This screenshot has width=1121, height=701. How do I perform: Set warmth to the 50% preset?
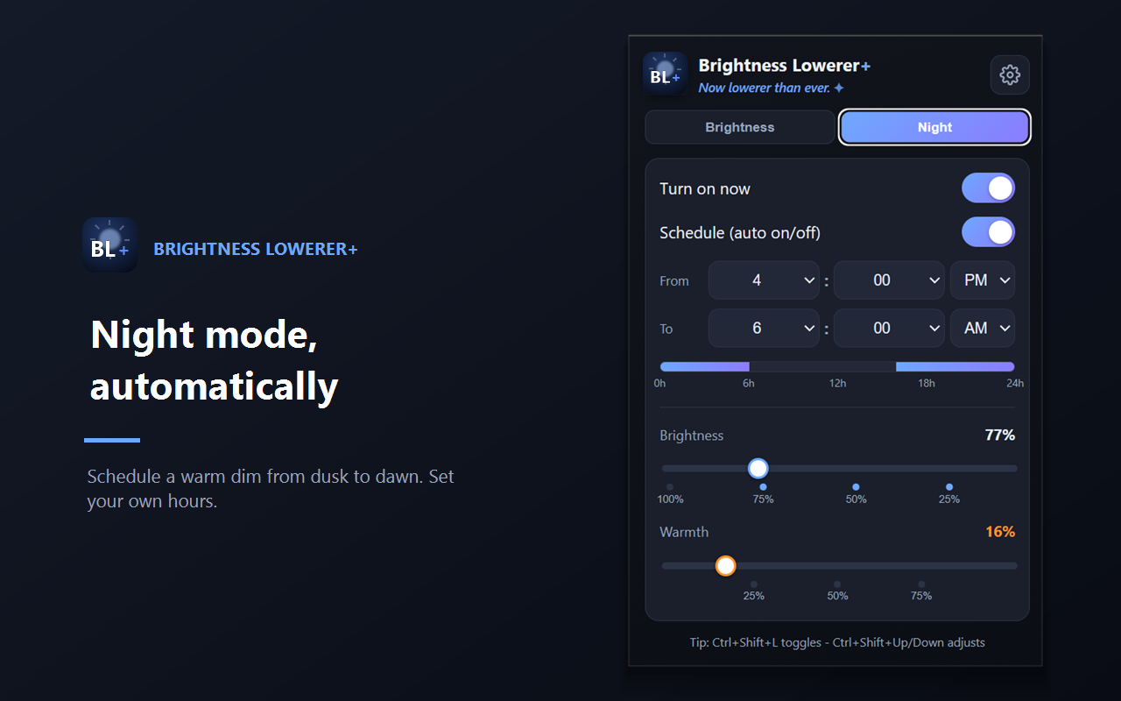coord(837,590)
